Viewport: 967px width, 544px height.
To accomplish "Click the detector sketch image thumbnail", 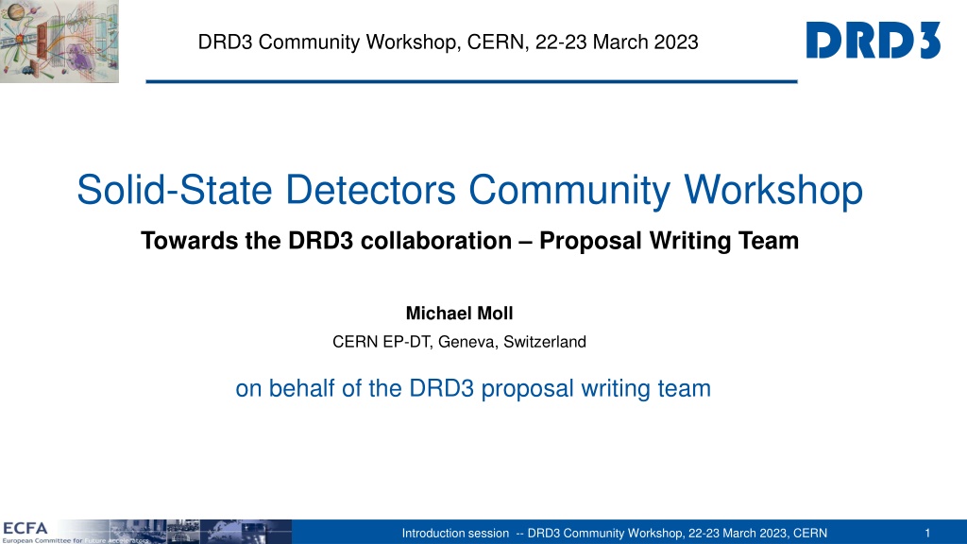I will coord(59,42).
